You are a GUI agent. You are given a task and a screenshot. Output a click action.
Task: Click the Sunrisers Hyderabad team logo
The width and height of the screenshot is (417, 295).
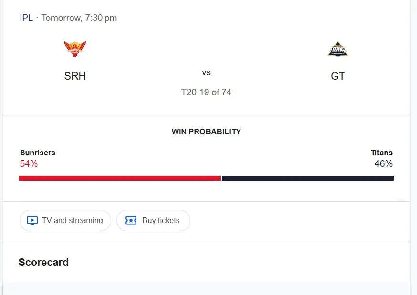(x=75, y=49)
